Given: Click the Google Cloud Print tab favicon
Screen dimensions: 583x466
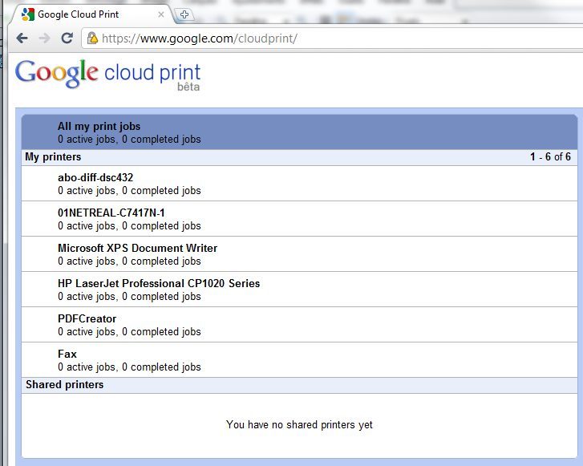Looking at the screenshot, I should [x=27, y=14].
